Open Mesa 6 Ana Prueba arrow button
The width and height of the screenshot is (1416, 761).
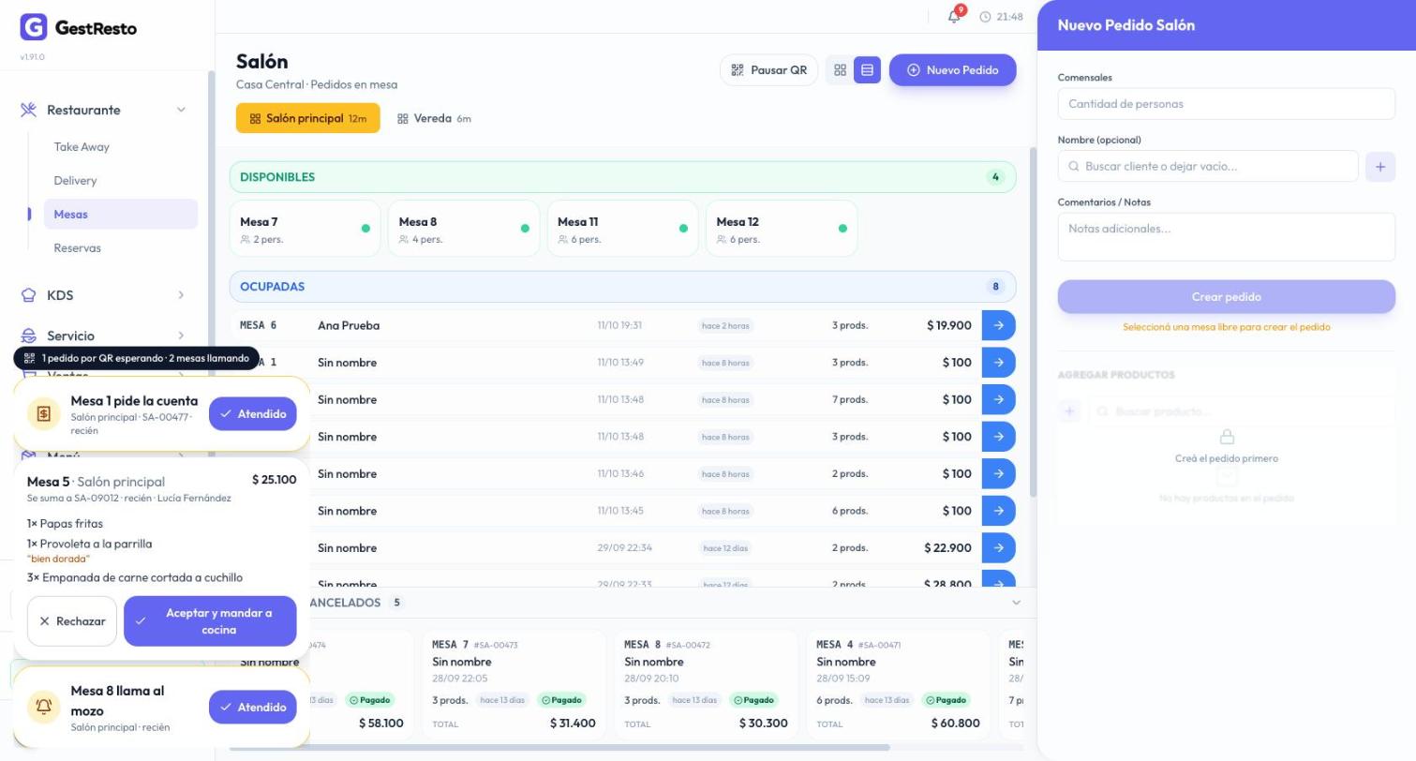(x=998, y=325)
